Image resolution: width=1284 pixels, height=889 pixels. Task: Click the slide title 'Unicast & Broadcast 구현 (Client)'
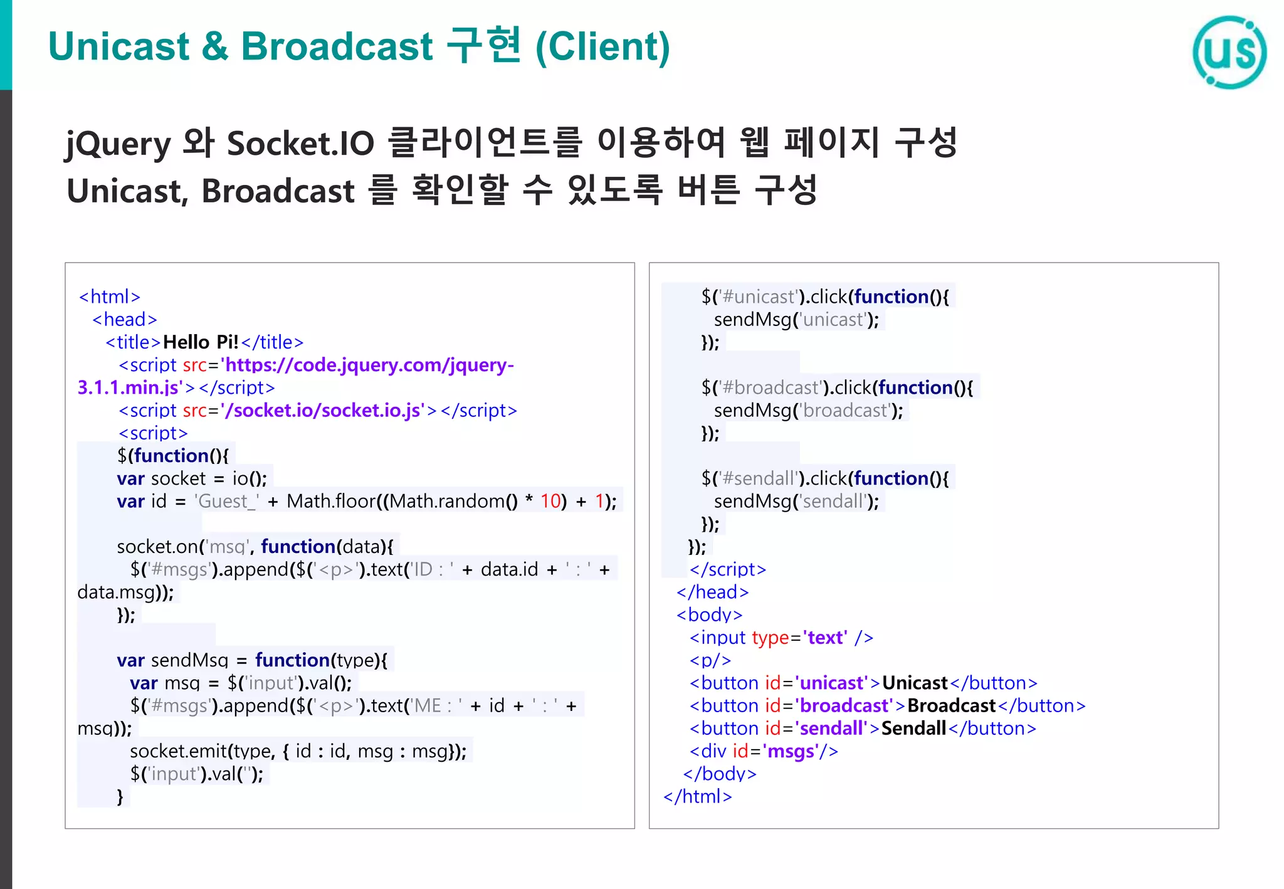359,46
